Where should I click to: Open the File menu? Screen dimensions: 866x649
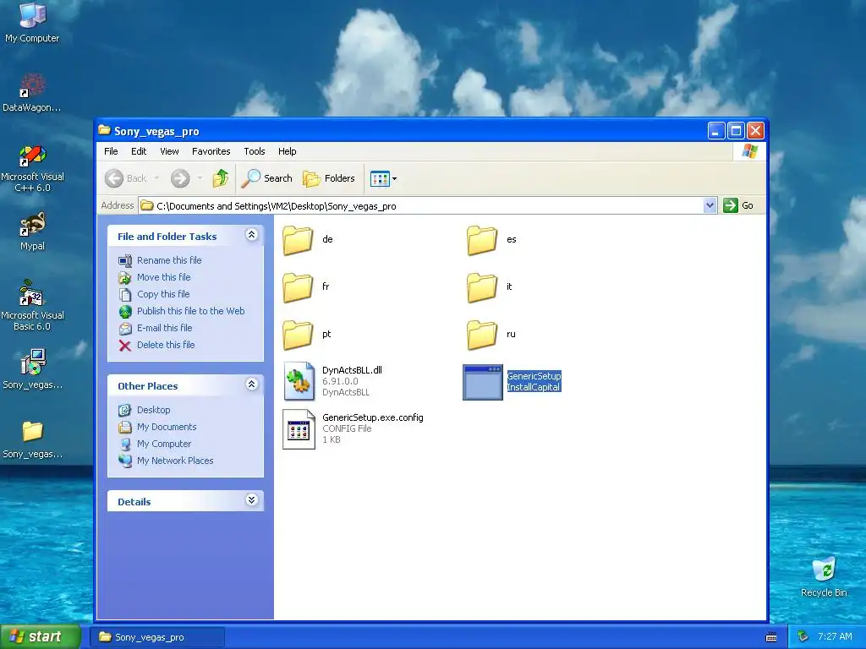click(111, 151)
